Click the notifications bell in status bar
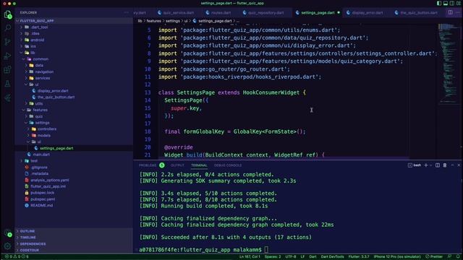This screenshot has width=463, height=260. [458, 257]
